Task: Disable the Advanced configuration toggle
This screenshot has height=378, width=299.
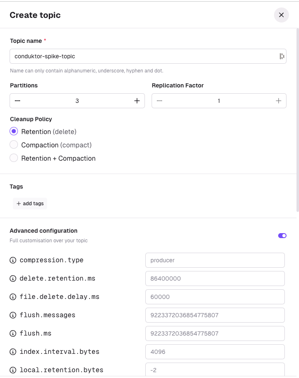Action: coord(282,236)
